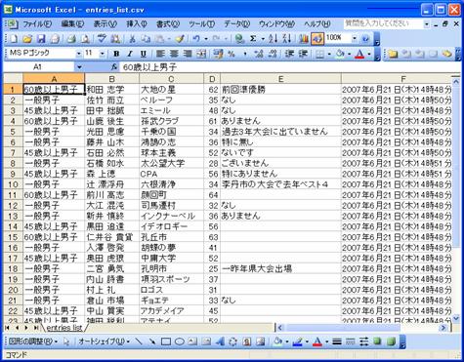Image resolution: width=464 pixels, height=362 pixels.
Task: Select the Rectangle drawing tool
Action: coord(166,342)
